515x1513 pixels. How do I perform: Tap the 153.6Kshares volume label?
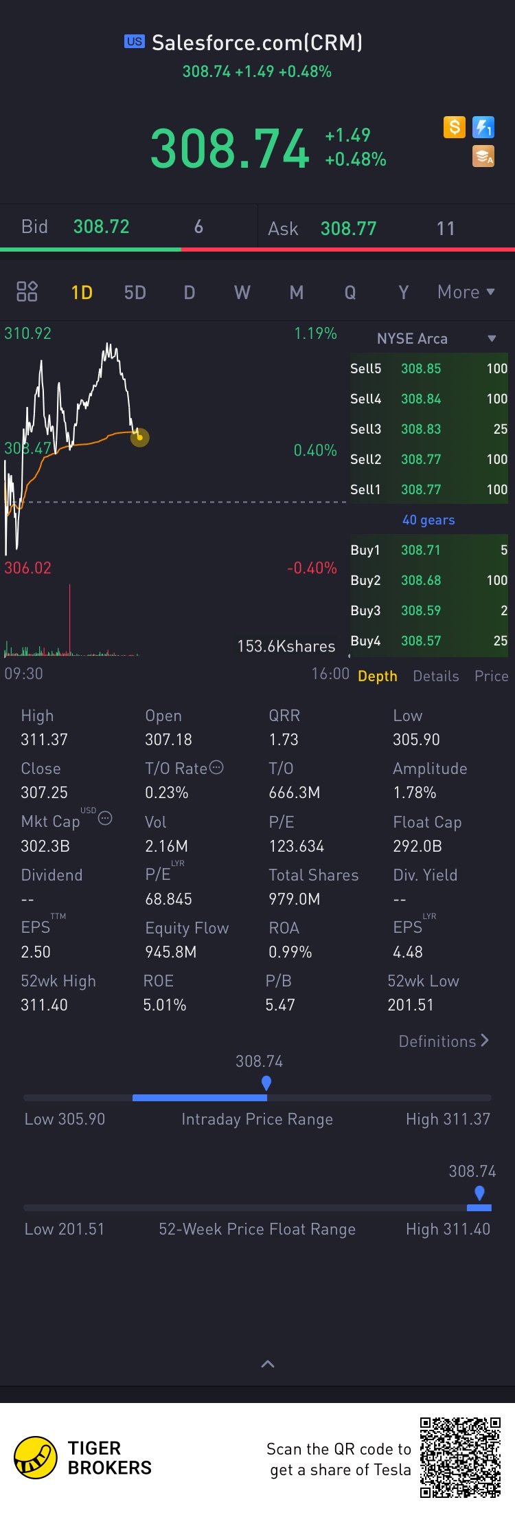coord(286,646)
